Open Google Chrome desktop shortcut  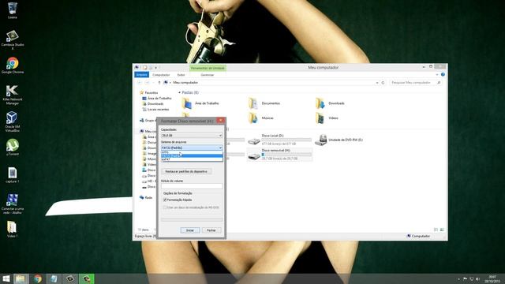coord(13,65)
